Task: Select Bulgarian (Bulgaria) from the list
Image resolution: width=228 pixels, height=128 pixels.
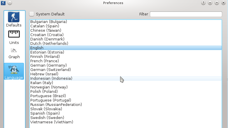Action: tap(49, 22)
